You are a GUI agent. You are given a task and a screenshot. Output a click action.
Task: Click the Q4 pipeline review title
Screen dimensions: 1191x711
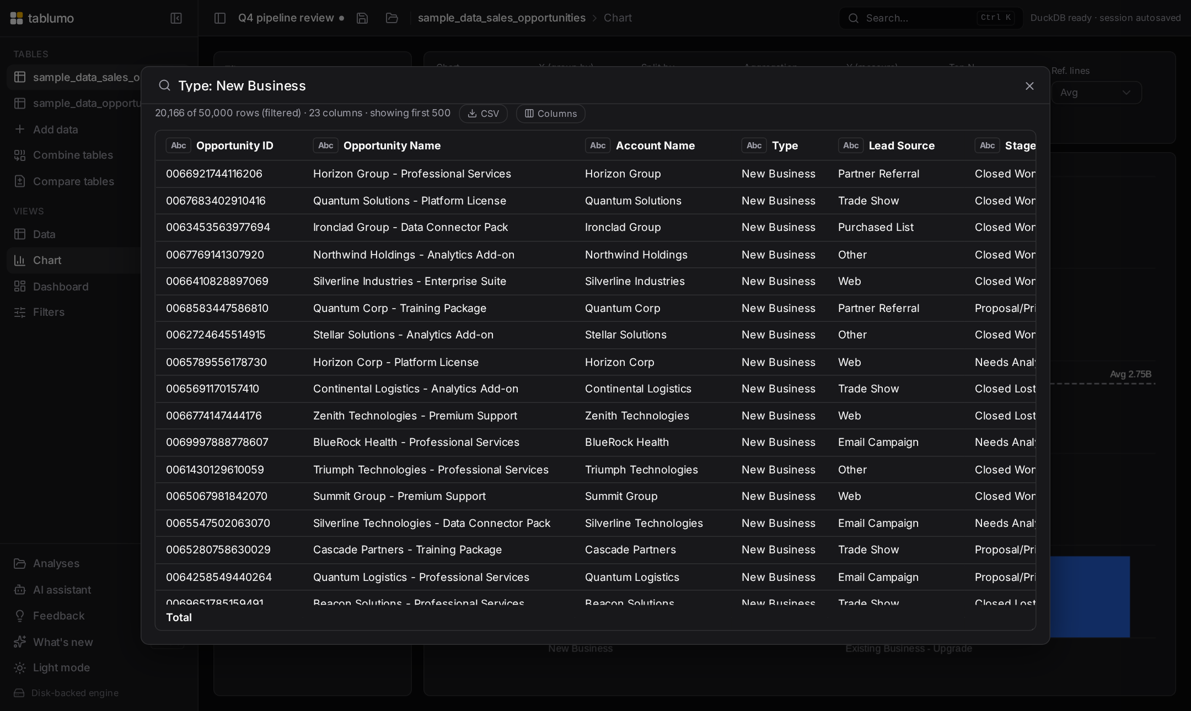pyautogui.click(x=286, y=18)
